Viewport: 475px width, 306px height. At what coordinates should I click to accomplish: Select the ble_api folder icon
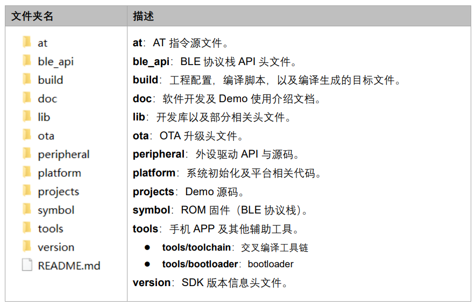click(27, 60)
